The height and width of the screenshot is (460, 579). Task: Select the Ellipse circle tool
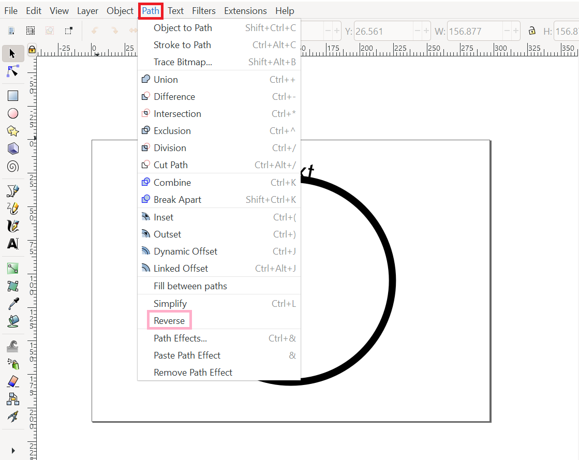pos(12,113)
